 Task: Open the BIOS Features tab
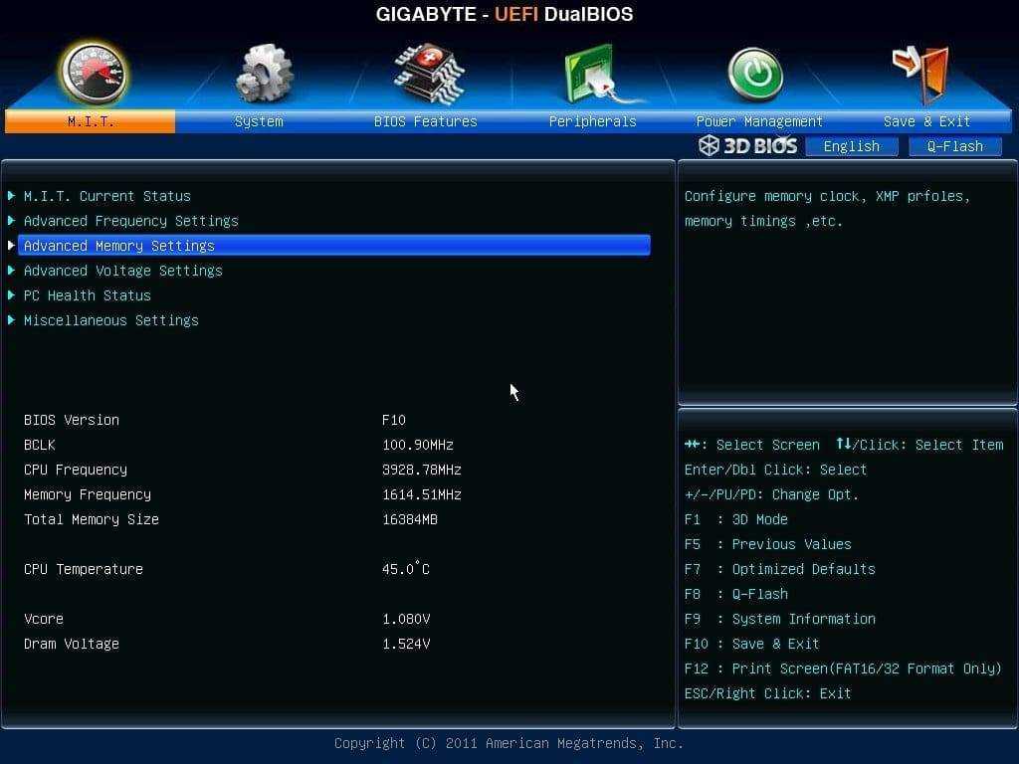tap(425, 121)
